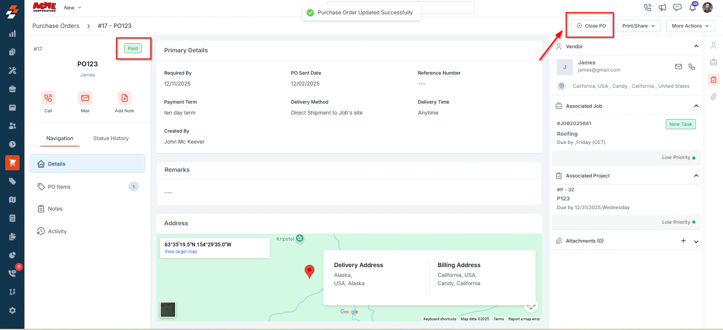This screenshot has height=330, width=723.
Task: Open the user profile avatar
Action: point(708,8)
